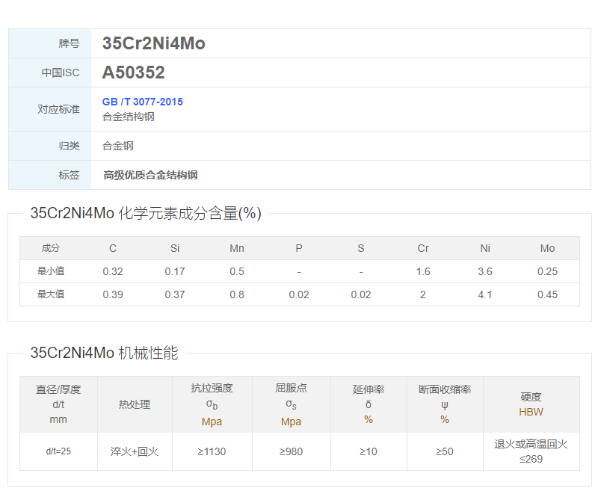Click the 淬火+回火 heat treatment cell
Image resolution: width=598 pixels, height=497 pixels.
pos(135,451)
